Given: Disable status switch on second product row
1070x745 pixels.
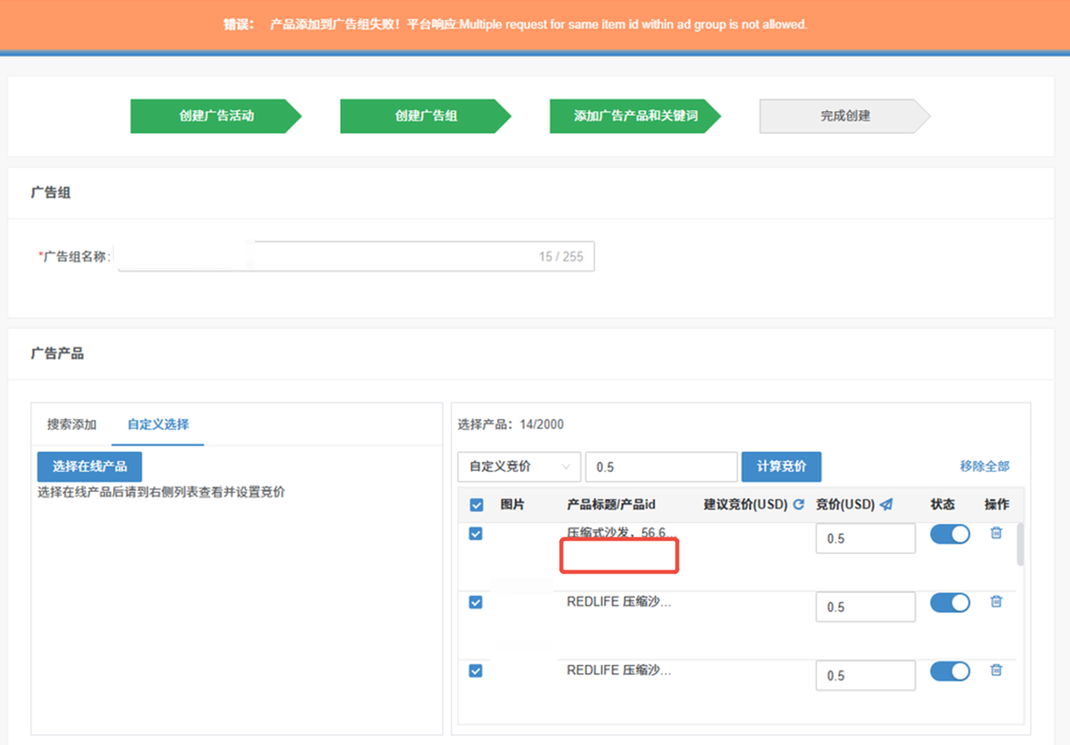Looking at the screenshot, I should [949, 603].
